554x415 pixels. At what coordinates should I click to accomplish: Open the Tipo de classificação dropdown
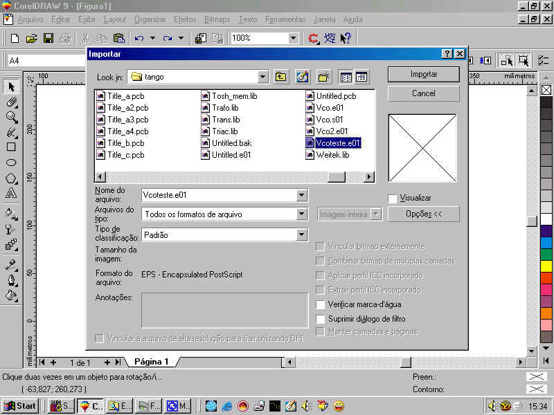pos(301,235)
